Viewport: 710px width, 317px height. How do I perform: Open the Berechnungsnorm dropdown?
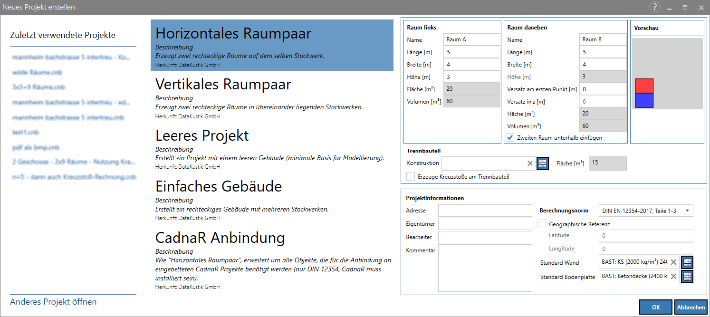click(x=646, y=211)
